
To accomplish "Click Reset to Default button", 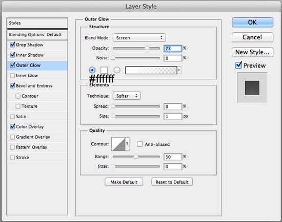I will pos(172,182).
